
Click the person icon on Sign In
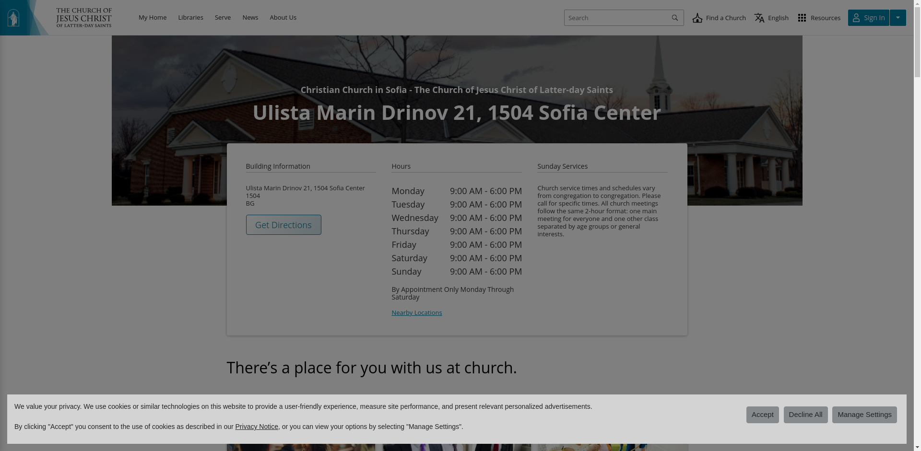click(x=856, y=18)
